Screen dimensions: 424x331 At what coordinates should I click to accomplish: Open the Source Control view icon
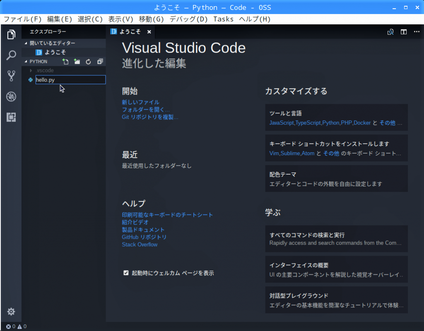11,76
